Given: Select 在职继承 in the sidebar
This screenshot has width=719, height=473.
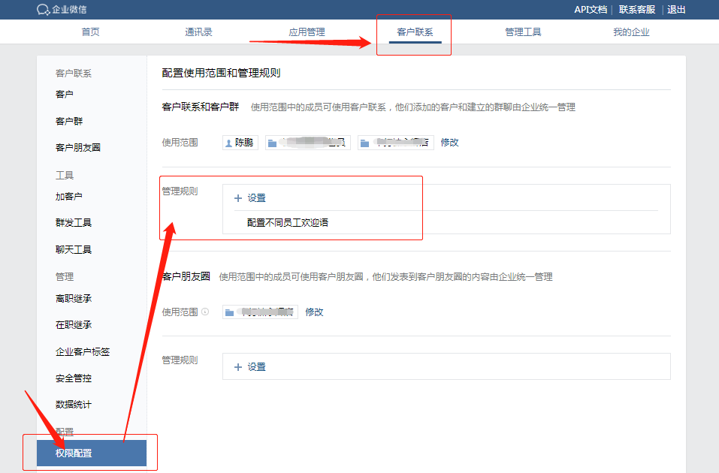Looking at the screenshot, I should click(74, 325).
